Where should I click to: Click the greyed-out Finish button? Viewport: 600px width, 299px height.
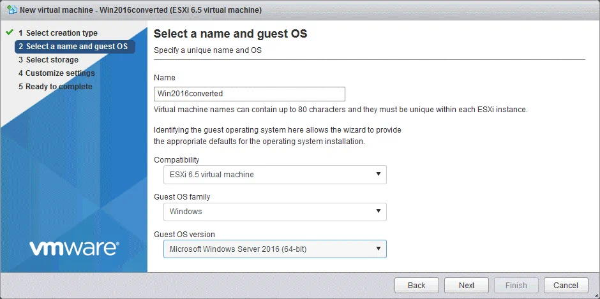click(x=516, y=286)
